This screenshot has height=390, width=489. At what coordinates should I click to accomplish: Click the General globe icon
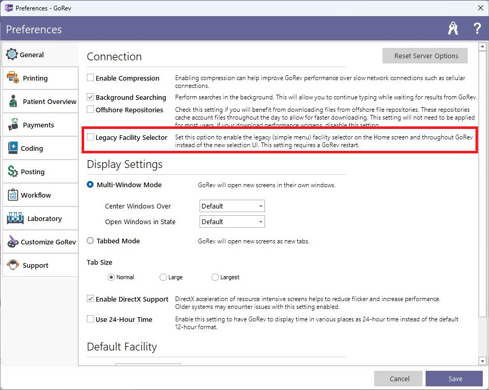click(12, 54)
